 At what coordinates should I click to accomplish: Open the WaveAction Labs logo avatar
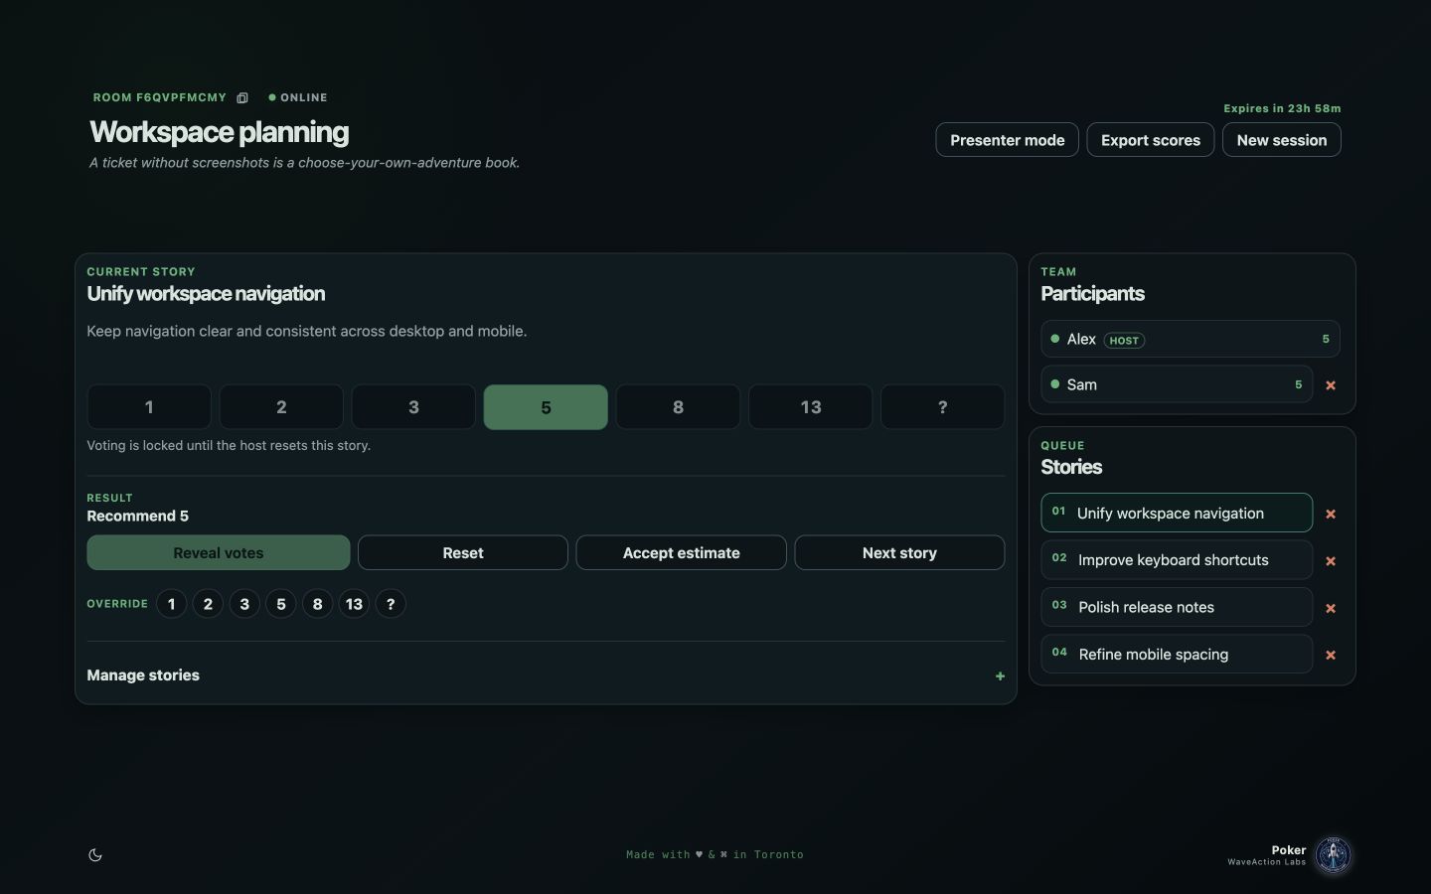(x=1333, y=855)
